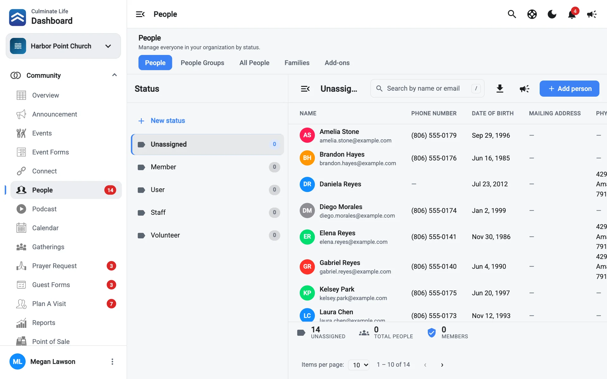Open the Calendar page
This screenshot has height=379, width=607.
66,228
